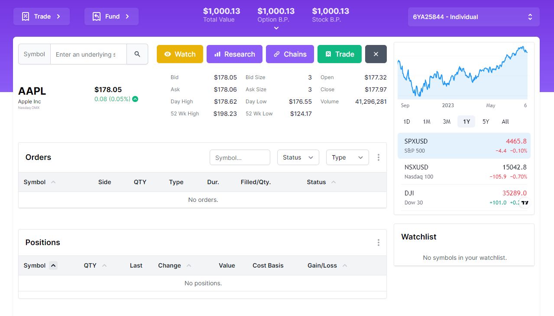Screen dimensions: 554x316
Task: Click the yellow Watch button
Action: click(x=180, y=54)
